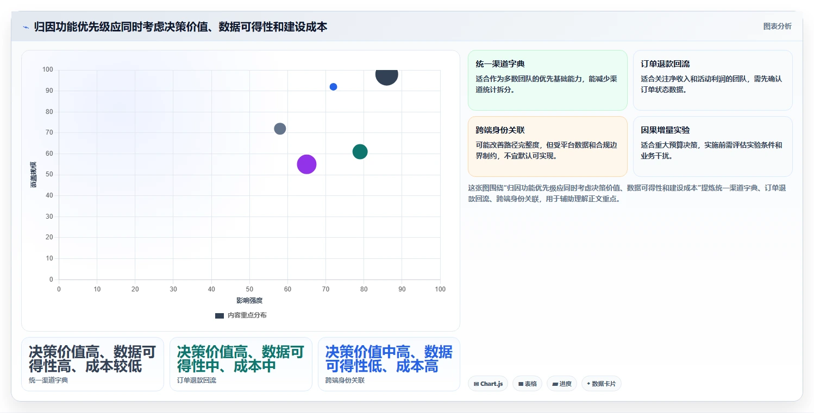Toggle the 内容重点分布 legend item

point(241,315)
